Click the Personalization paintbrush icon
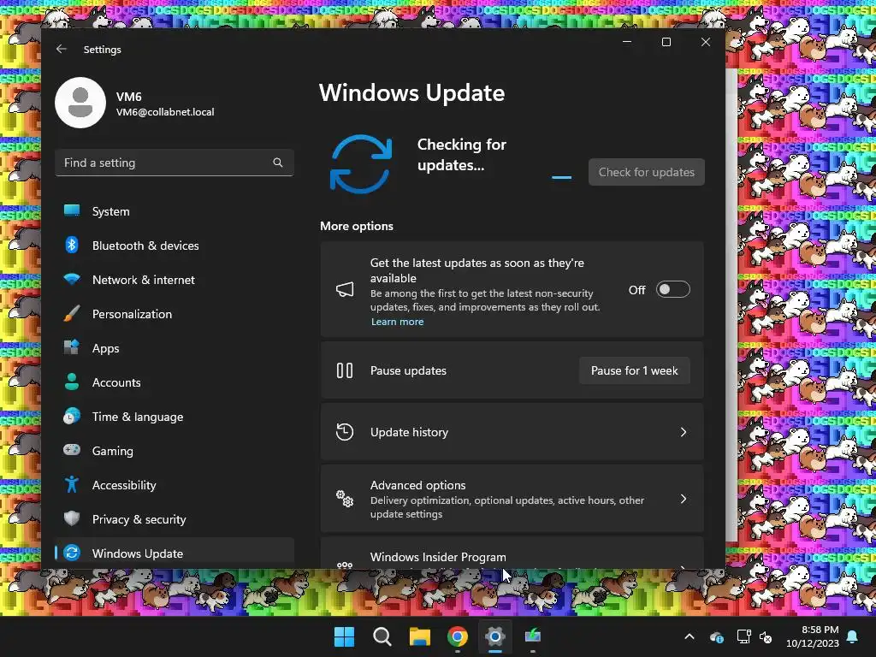The width and height of the screenshot is (876, 657). (72, 313)
